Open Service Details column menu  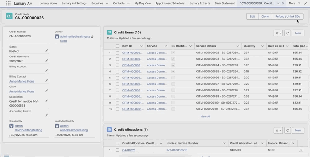coord(238,46)
